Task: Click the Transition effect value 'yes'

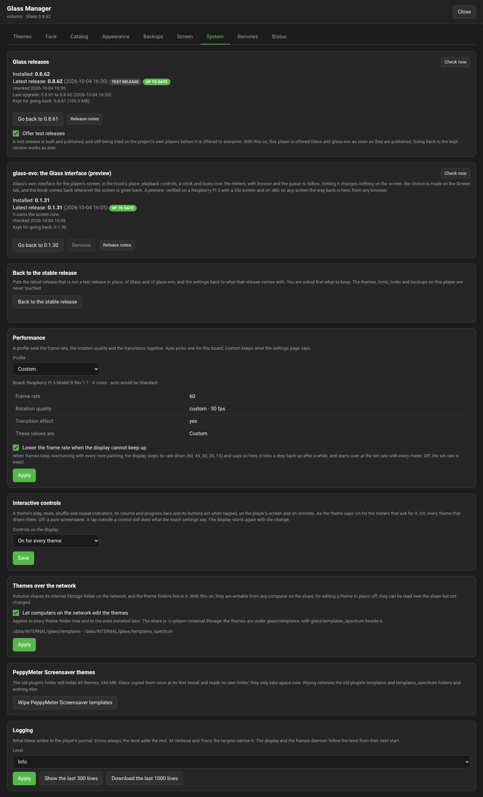Action: coord(193,421)
